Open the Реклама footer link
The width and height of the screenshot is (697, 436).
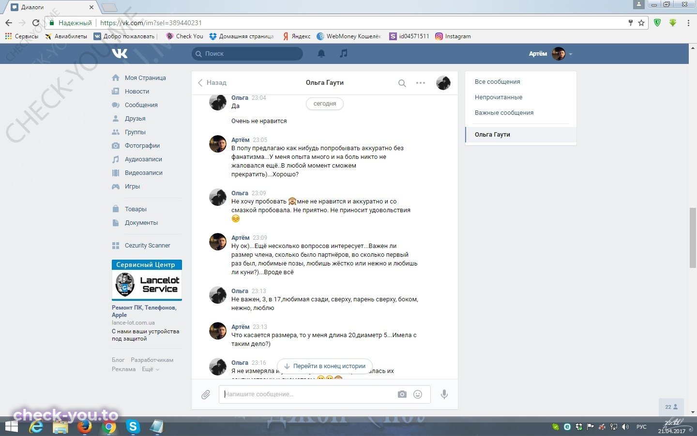(x=123, y=369)
